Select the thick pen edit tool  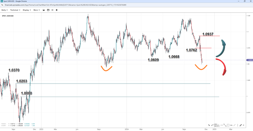point(241,125)
